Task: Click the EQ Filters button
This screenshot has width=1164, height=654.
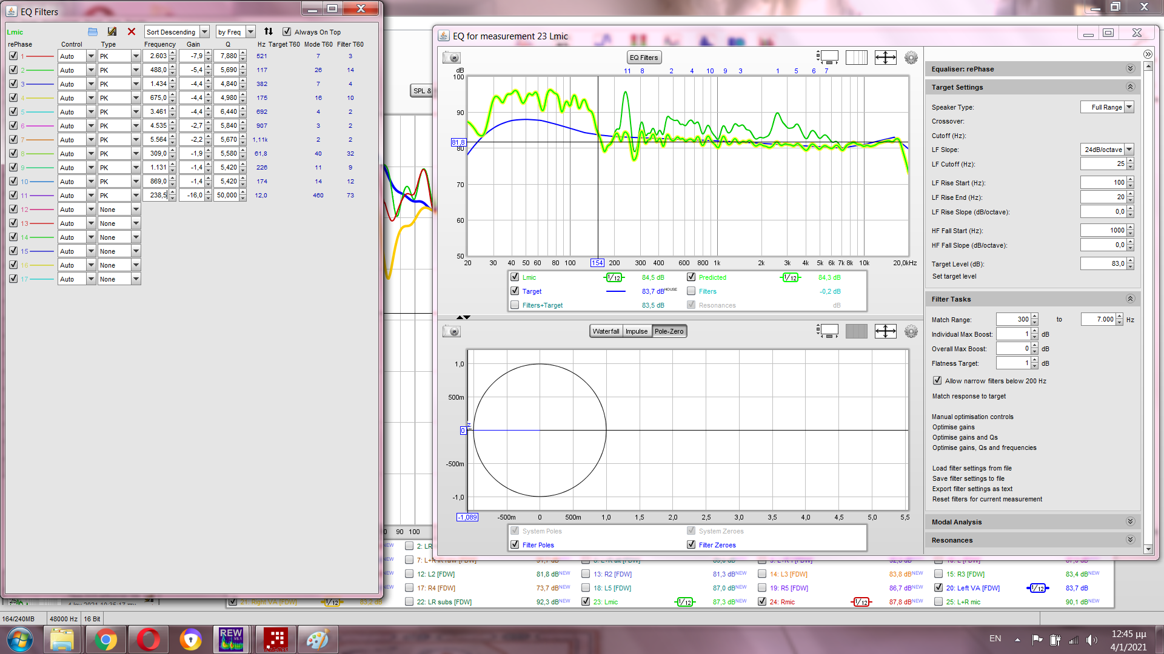Action: [644, 58]
